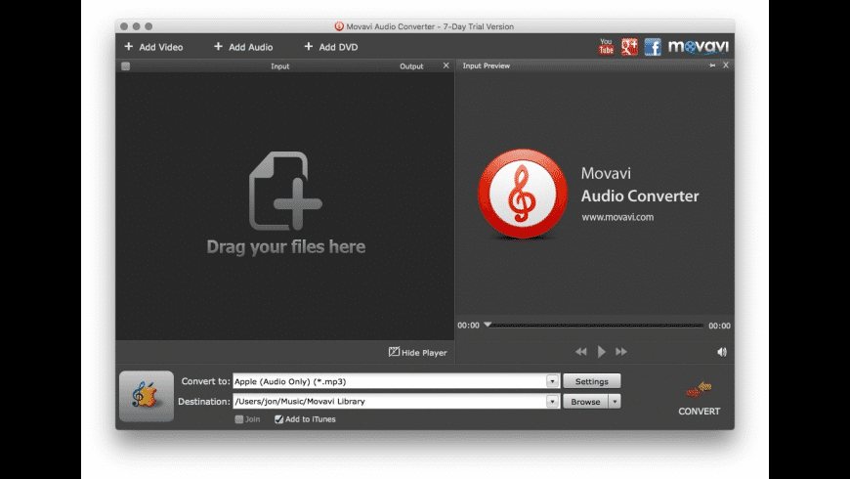Enable the Join checkbox

239,419
